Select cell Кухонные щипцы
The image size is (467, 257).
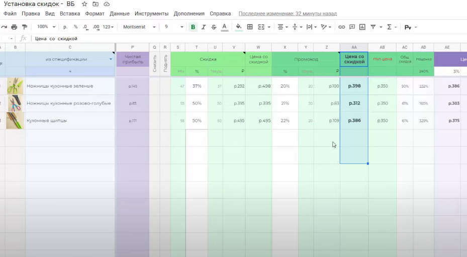pyautogui.click(x=70, y=120)
